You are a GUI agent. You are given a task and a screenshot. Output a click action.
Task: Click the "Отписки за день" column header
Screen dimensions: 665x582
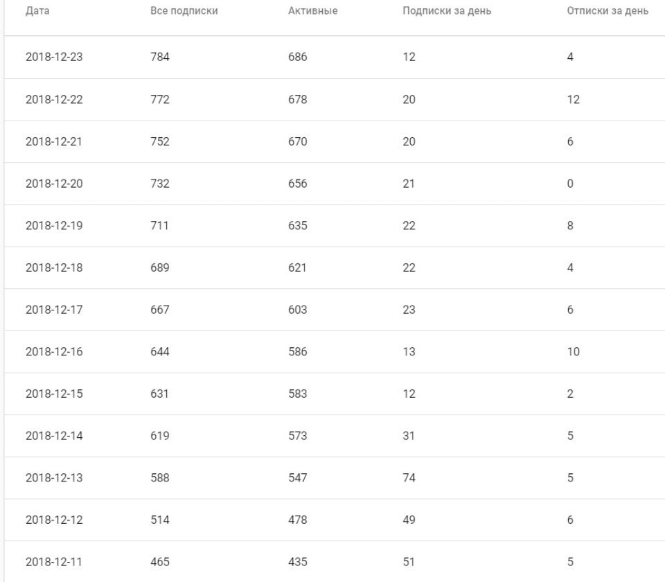point(608,12)
